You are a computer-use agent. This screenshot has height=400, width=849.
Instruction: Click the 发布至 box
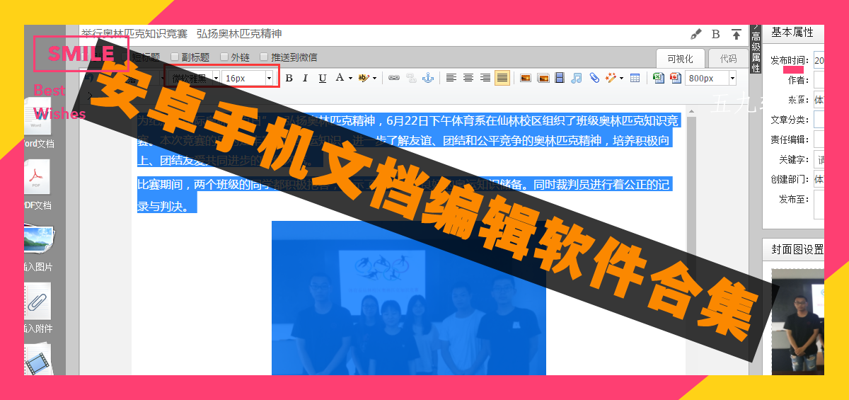tap(819, 205)
